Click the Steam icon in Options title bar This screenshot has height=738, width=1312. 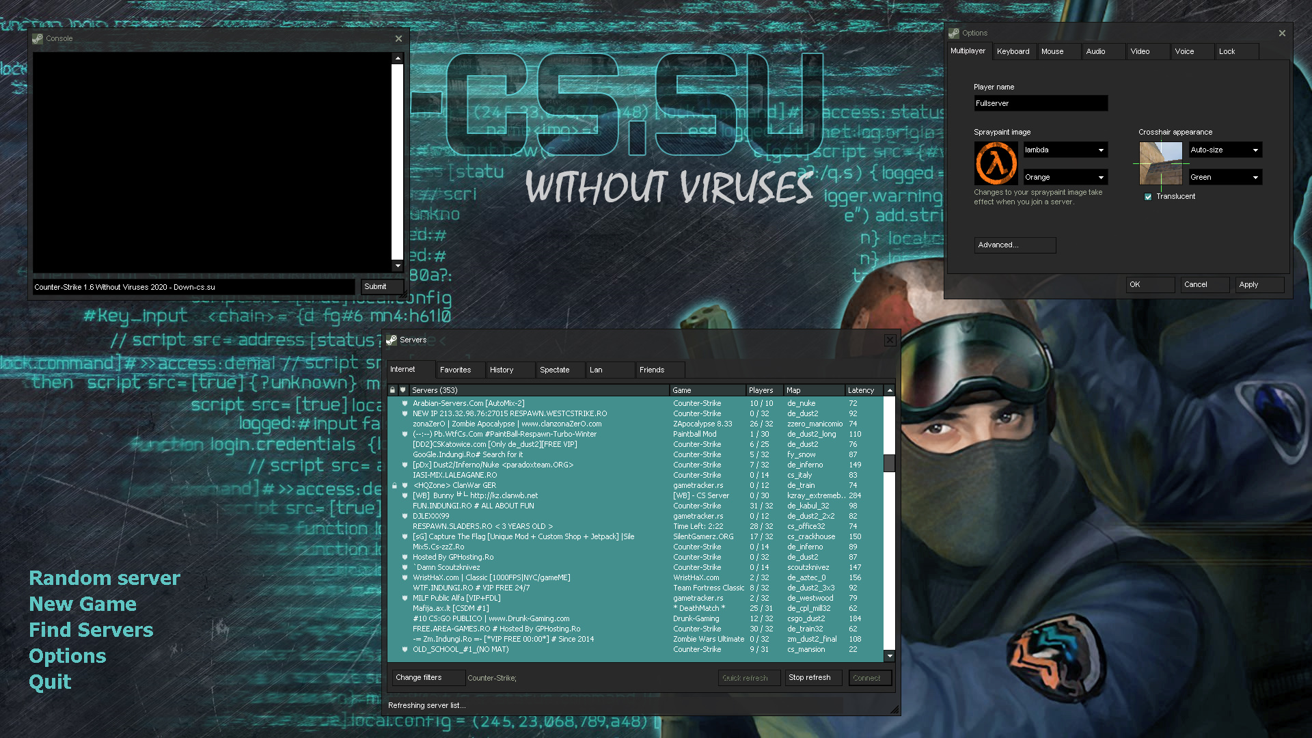[x=954, y=33]
